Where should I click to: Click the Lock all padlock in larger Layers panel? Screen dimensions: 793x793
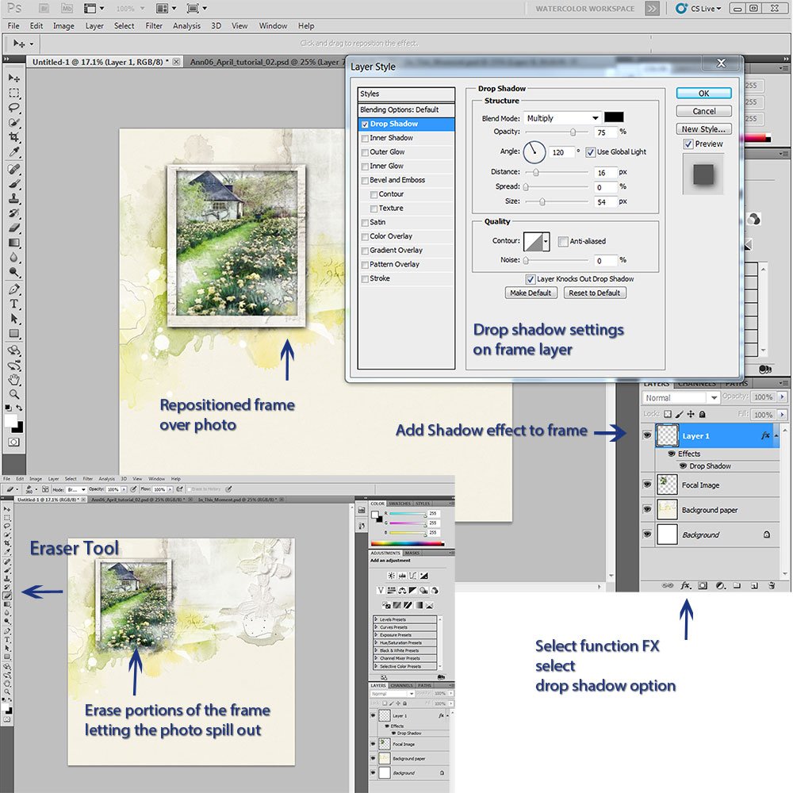click(702, 414)
